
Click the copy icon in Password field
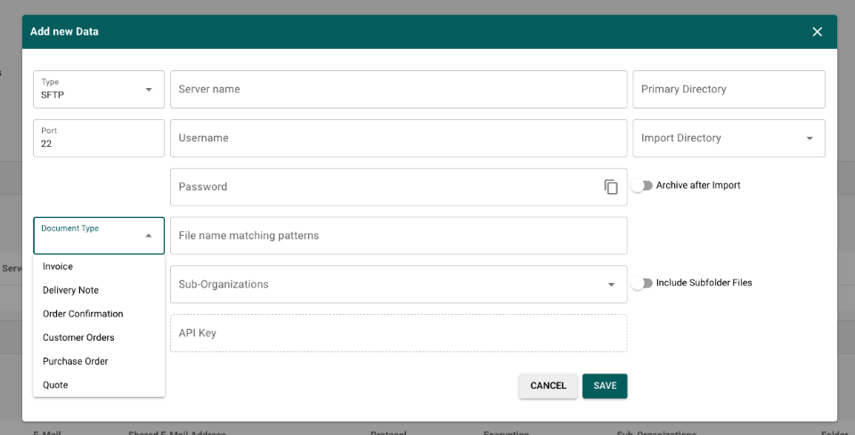click(x=611, y=187)
